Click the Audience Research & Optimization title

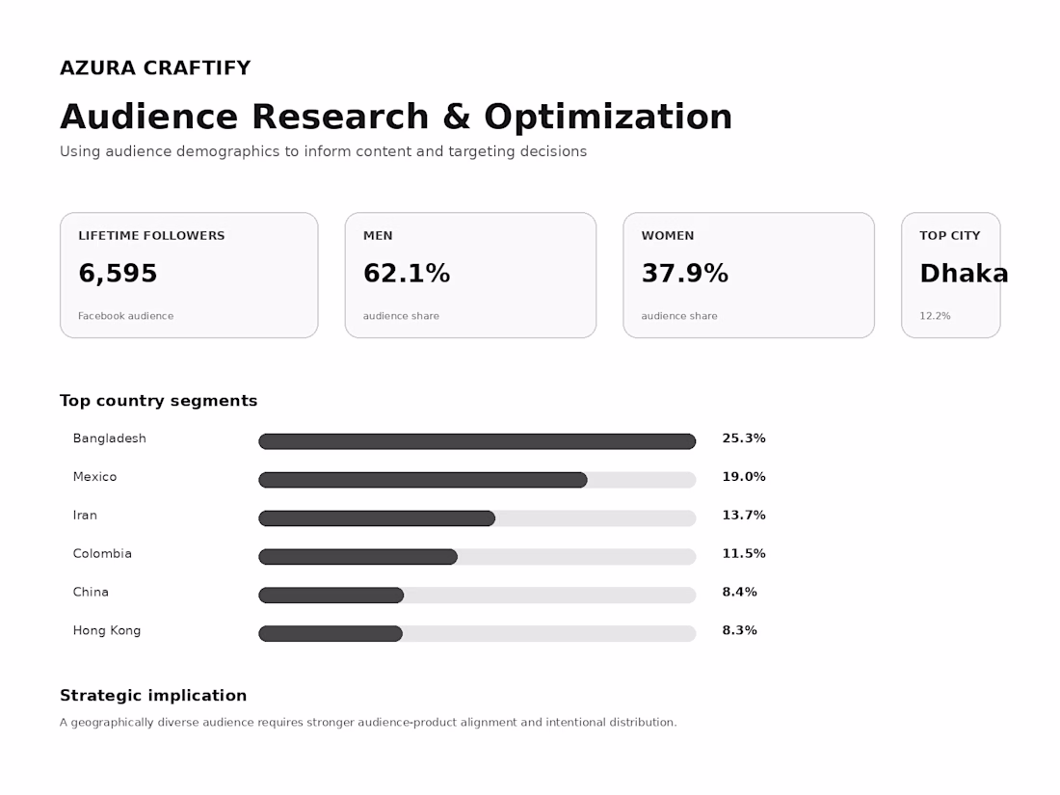click(x=396, y=117)
